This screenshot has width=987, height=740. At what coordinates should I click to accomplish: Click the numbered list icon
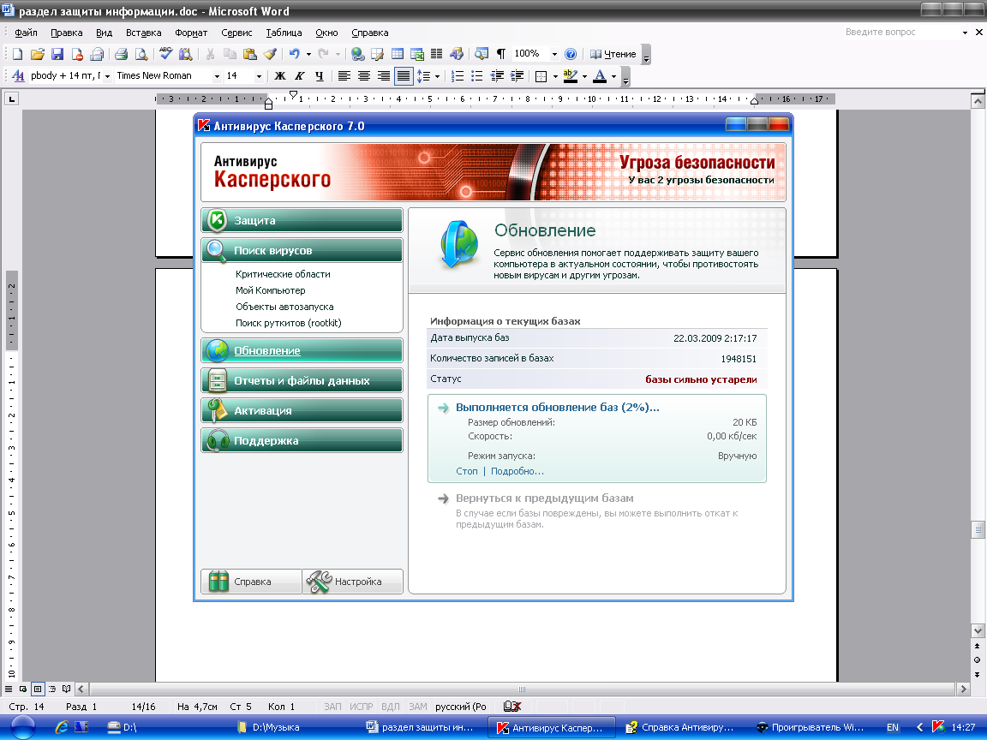458,76
